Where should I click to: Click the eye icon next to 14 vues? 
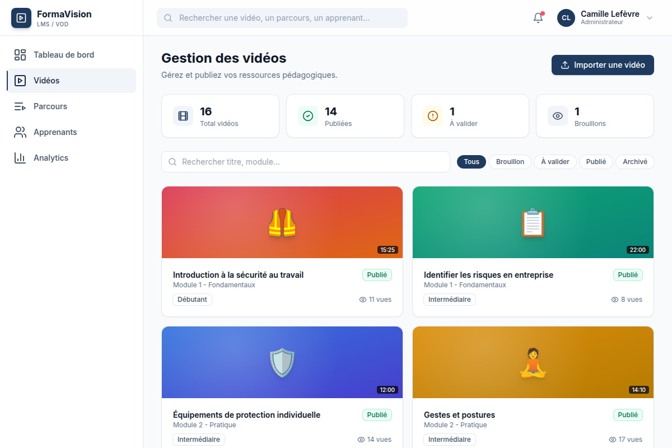pyautogui.click(x=361, y=440)
